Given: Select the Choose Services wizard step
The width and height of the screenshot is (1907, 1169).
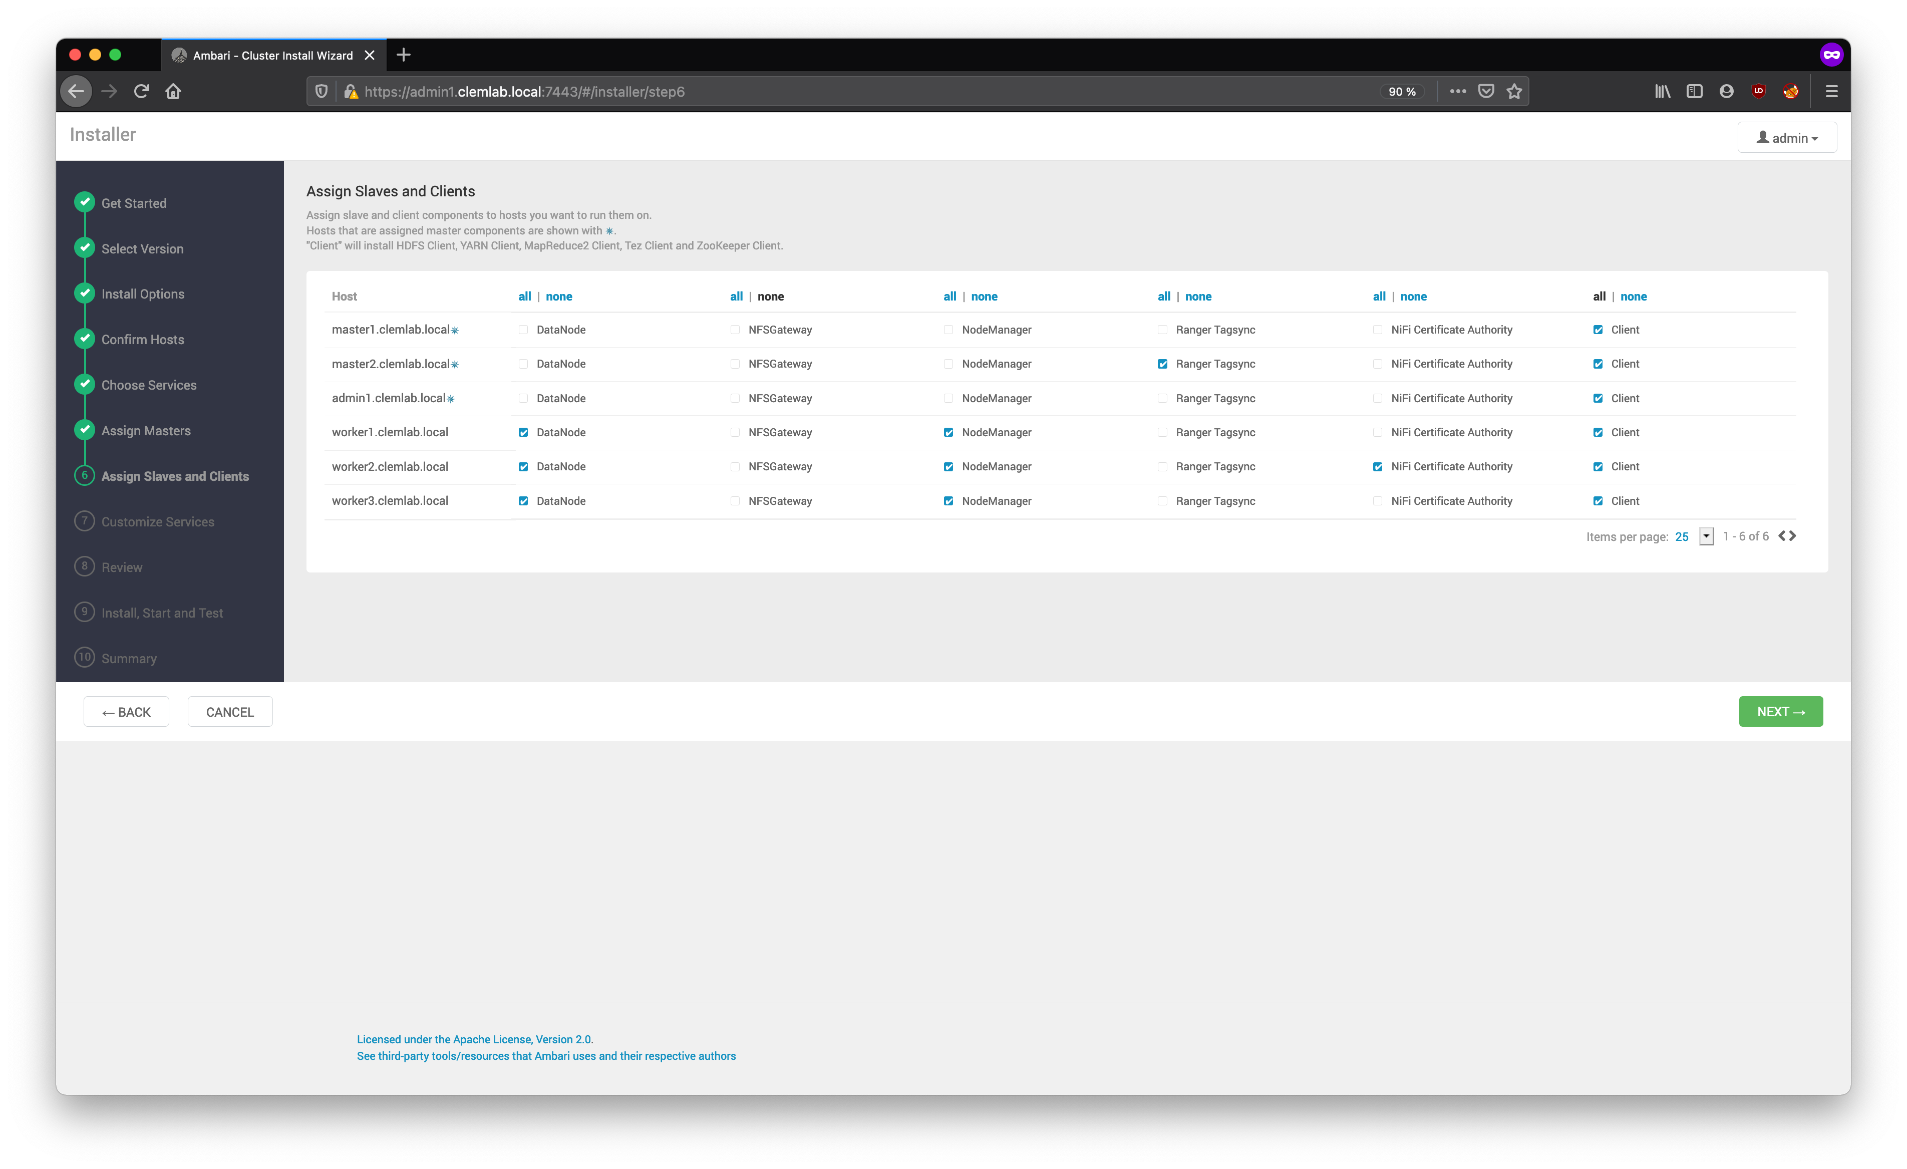Looking at the screenshot, I should [x=149, y=385].
